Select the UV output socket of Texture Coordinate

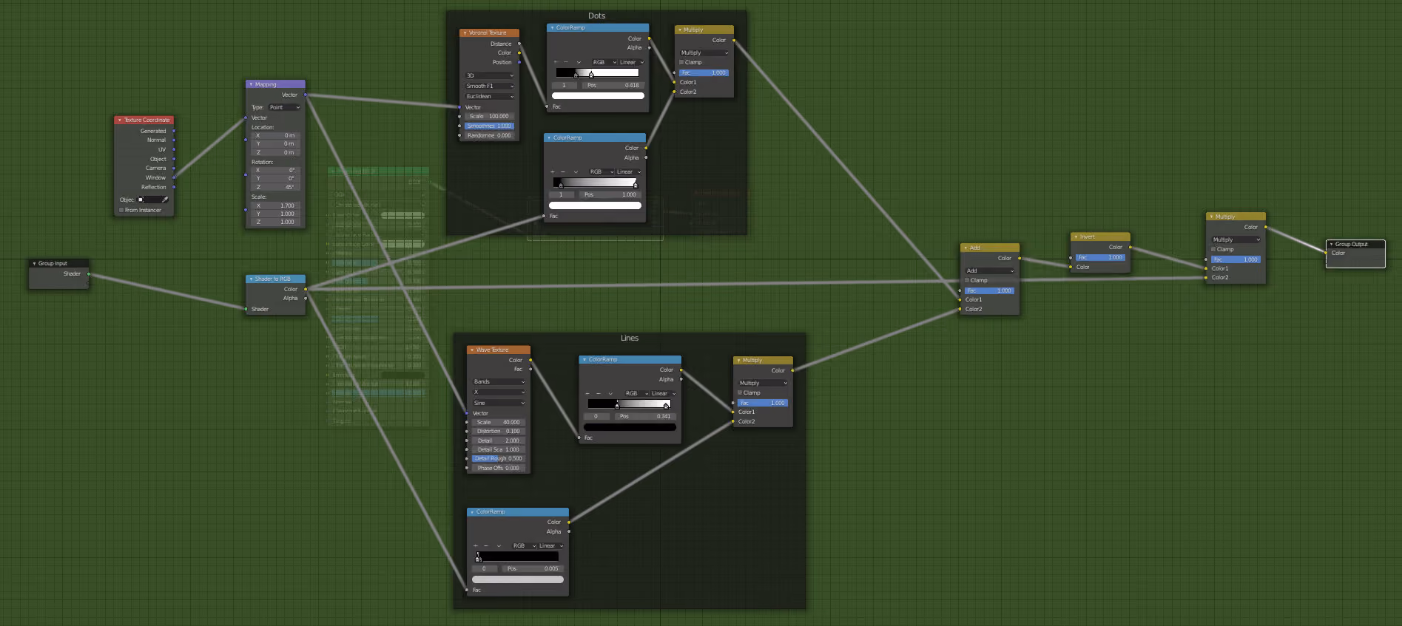pos(174,149)
